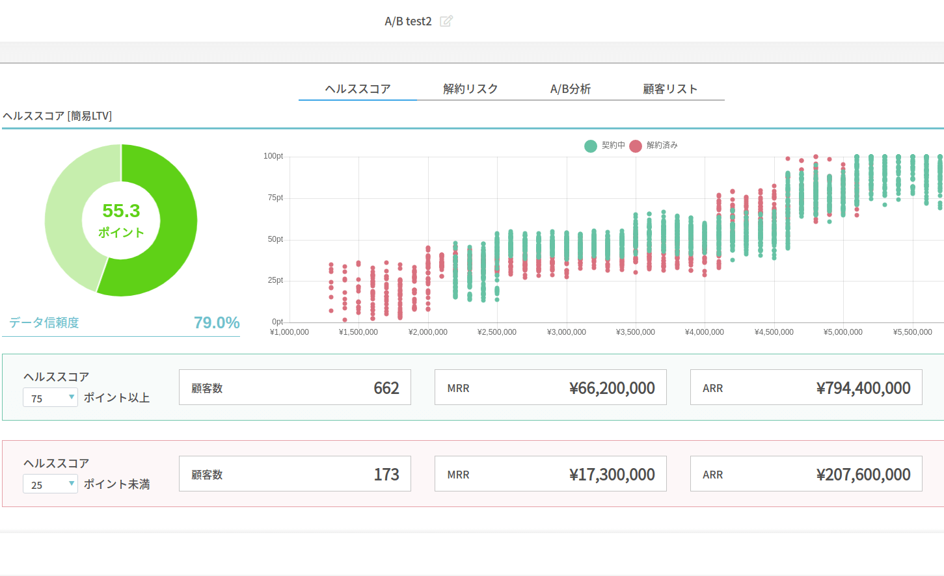Select the ¥794,400,000 ARR box
This screenshot has width=944, height=576.
pyautogui.click(x=806, y=387)
